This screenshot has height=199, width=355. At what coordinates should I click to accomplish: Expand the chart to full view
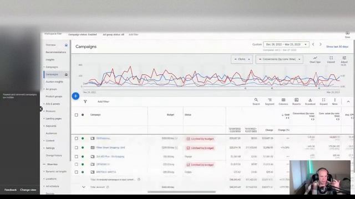click(331, 60)
